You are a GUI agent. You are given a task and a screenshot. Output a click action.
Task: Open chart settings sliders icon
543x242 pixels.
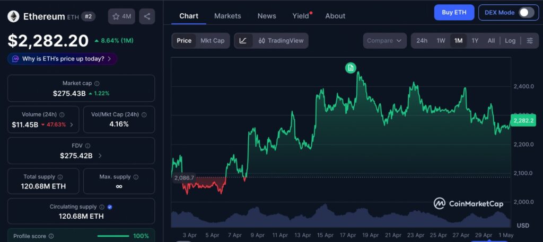tap(530, 41)
